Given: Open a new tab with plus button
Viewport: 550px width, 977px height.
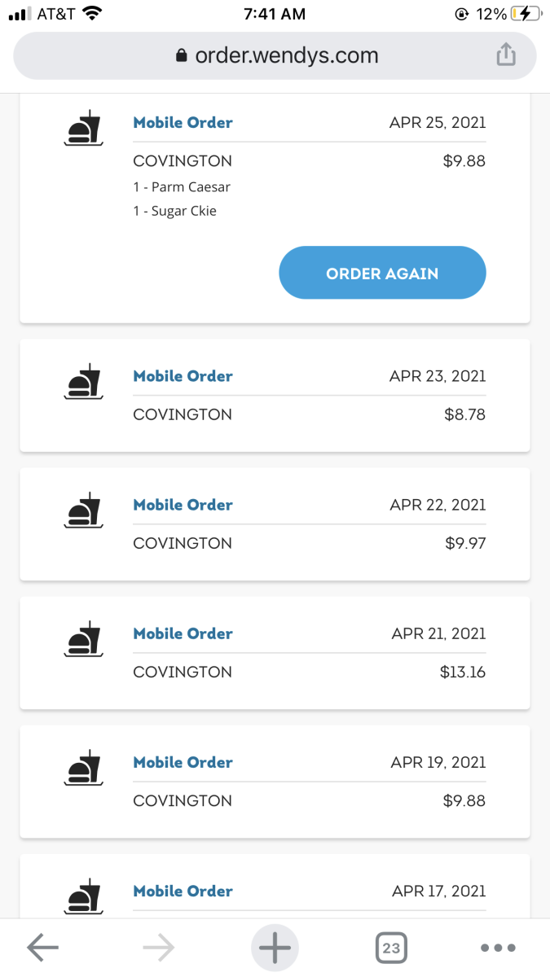Looking at the screenshot, I should (275, 947).
